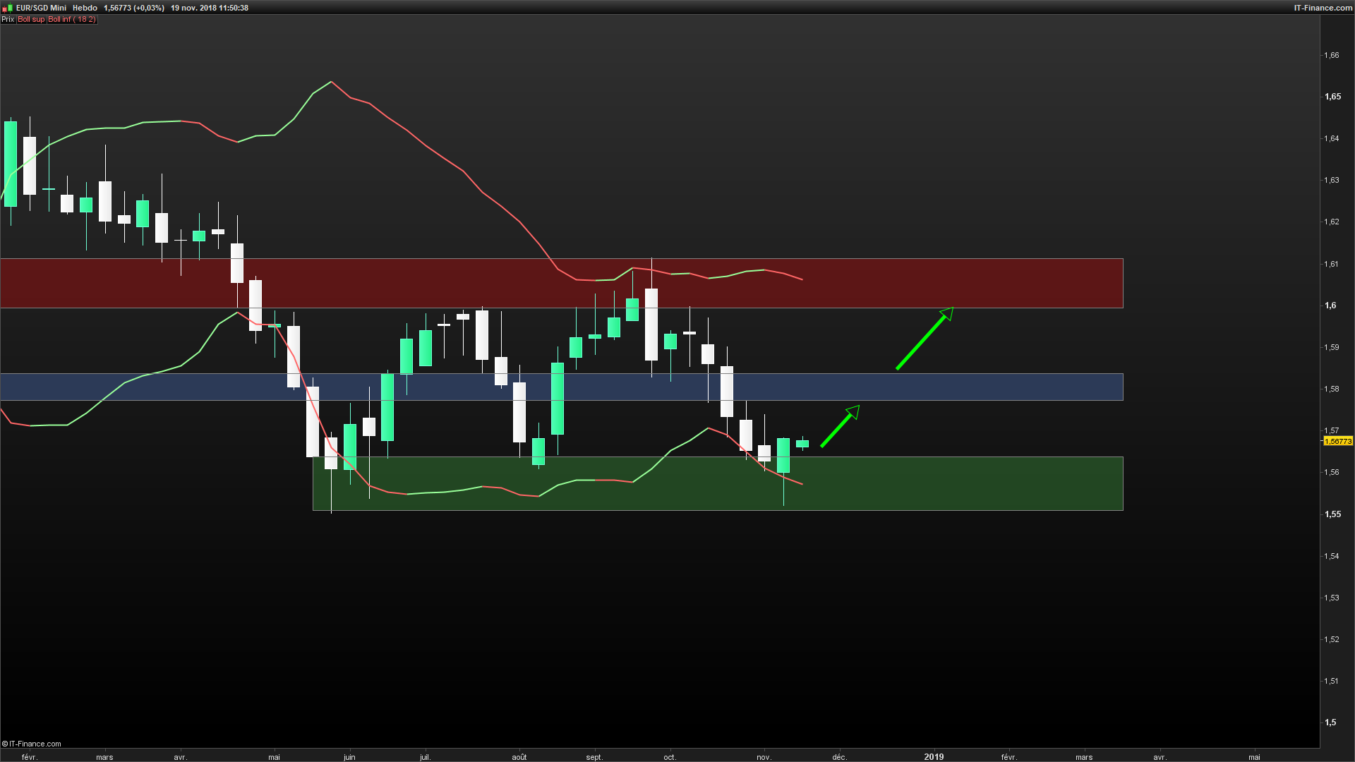The image size is (1355, 762).
Task: Click the ©IT-Finance.com copyright text in bottom-left corner
Action: click(32, 744)
